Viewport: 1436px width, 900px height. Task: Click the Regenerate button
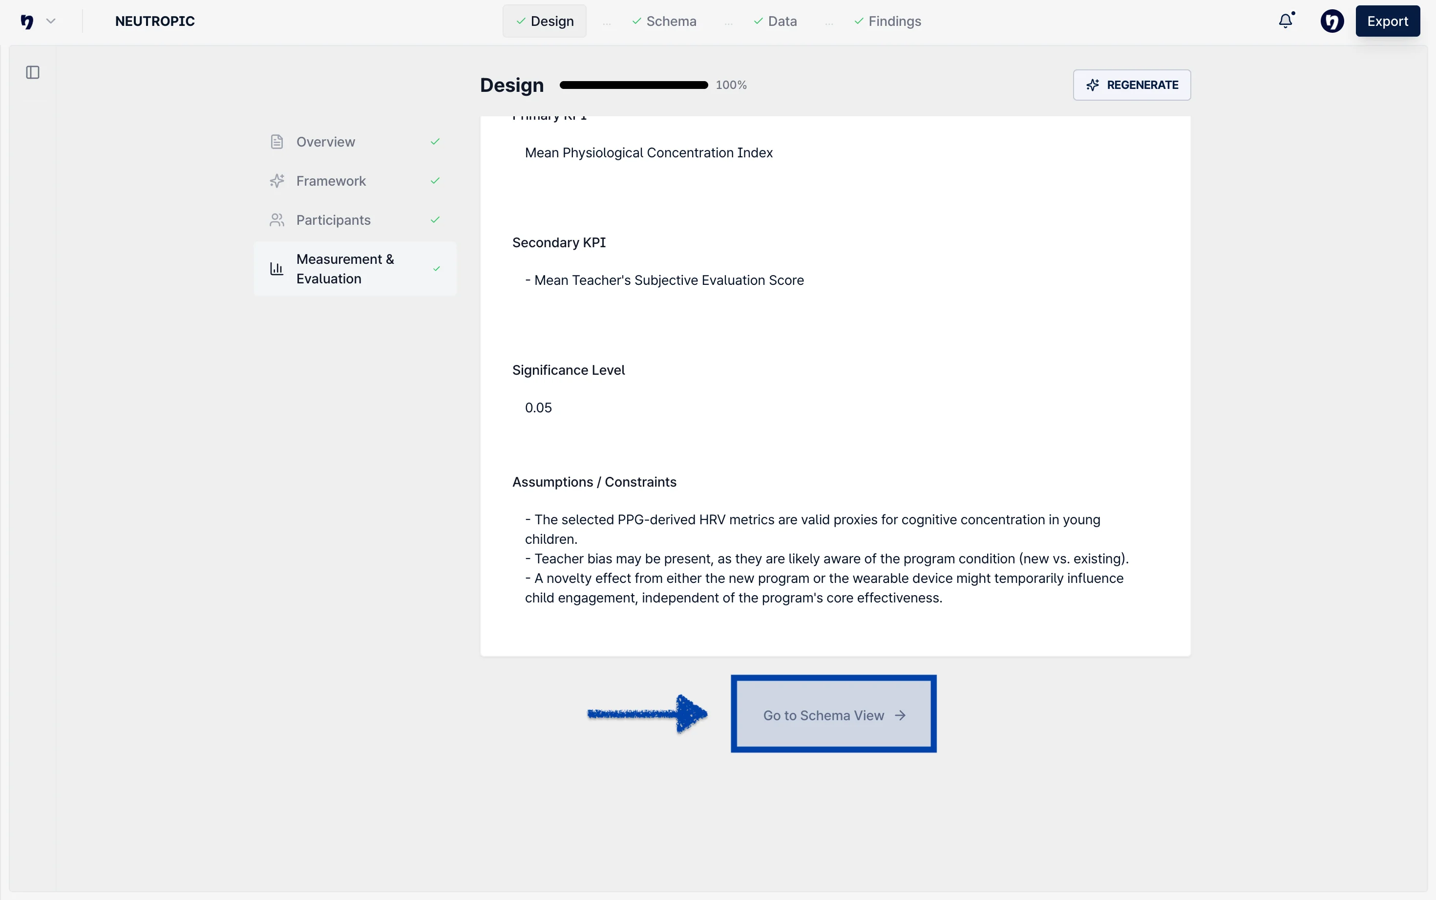(x=1131, y=85)
